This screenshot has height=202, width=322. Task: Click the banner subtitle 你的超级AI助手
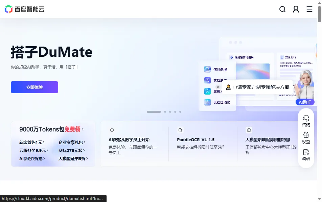[x=44, y=67]
